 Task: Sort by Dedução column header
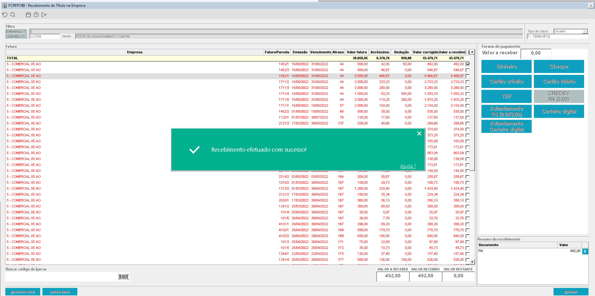tap(402, 52)
